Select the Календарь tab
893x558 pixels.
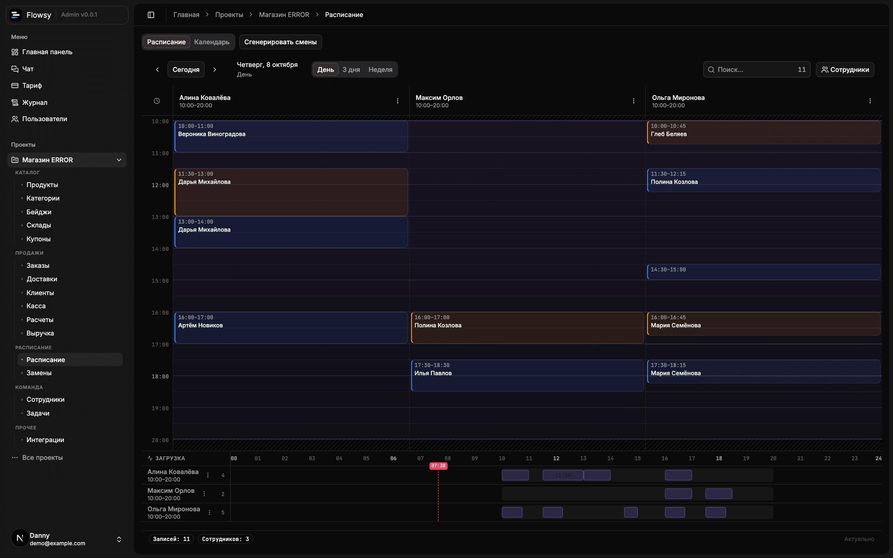pyautogui.click(x=212, y=42)
